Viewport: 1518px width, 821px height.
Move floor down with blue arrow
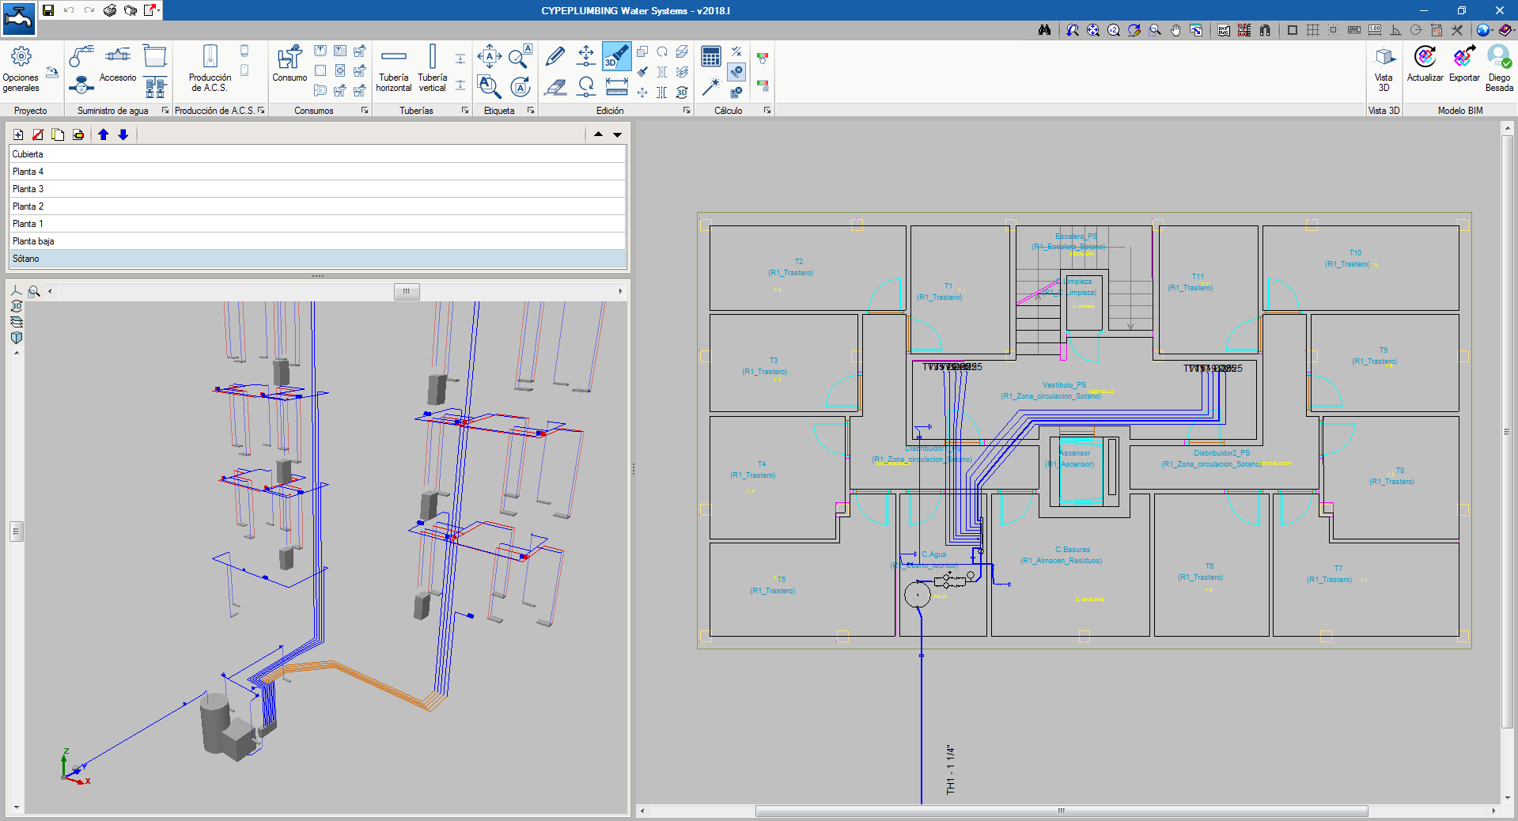[123, 134]
